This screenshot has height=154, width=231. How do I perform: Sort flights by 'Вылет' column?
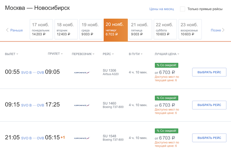point(12,54)
